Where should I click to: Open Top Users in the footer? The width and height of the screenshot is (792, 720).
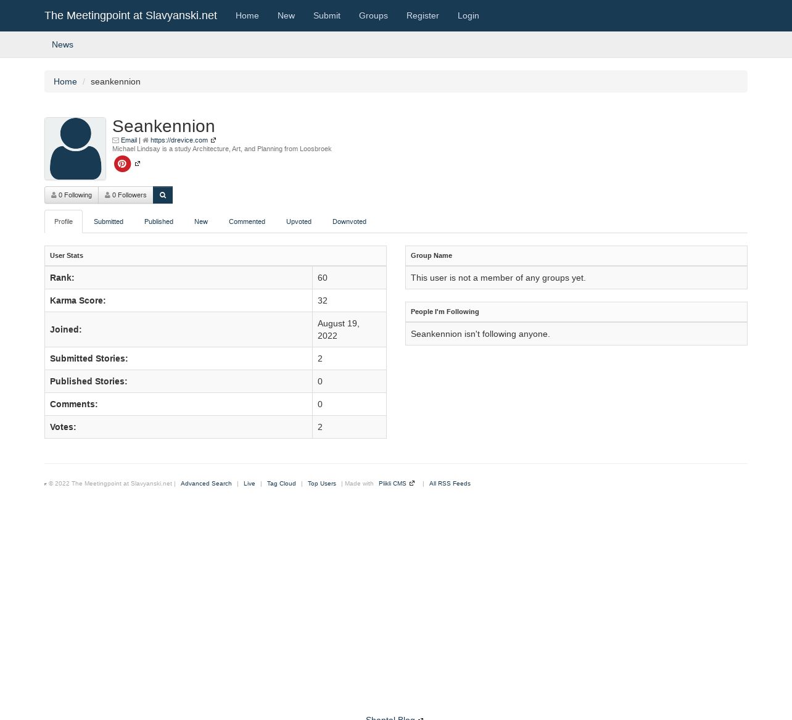click(x=322, y=484)
